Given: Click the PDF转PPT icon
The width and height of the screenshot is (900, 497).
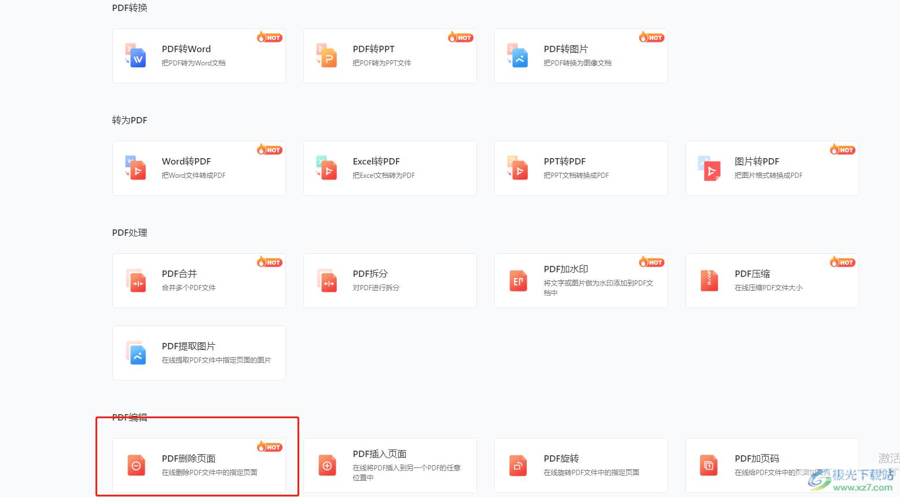Looking at the screenshot, I should [x=327, y=56].
